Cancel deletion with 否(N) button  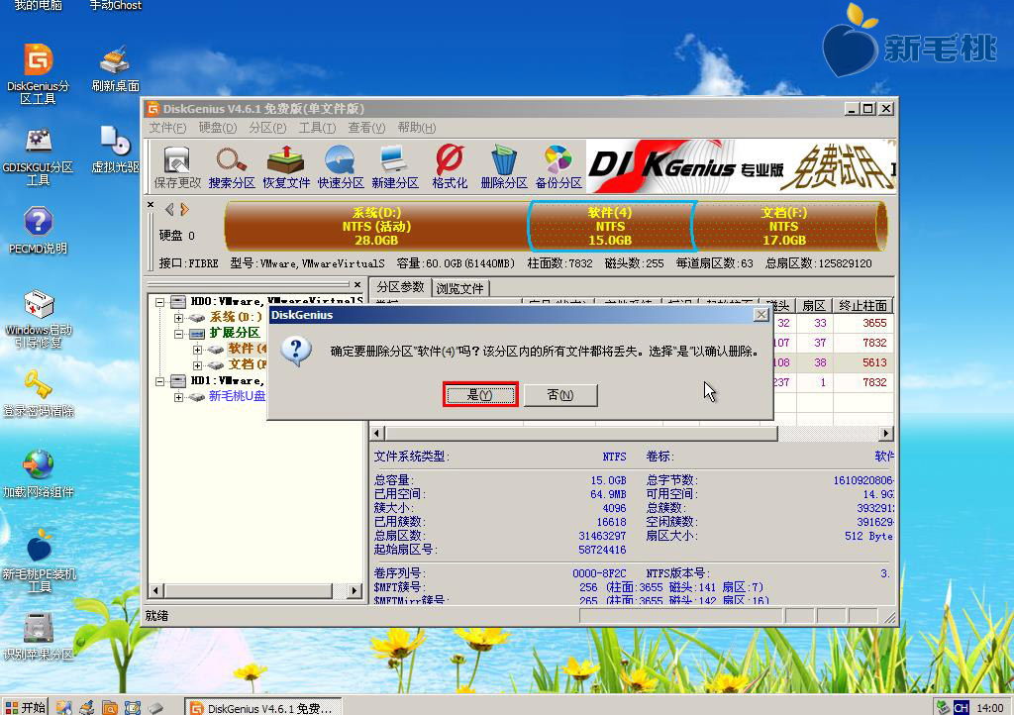[560, 395]
